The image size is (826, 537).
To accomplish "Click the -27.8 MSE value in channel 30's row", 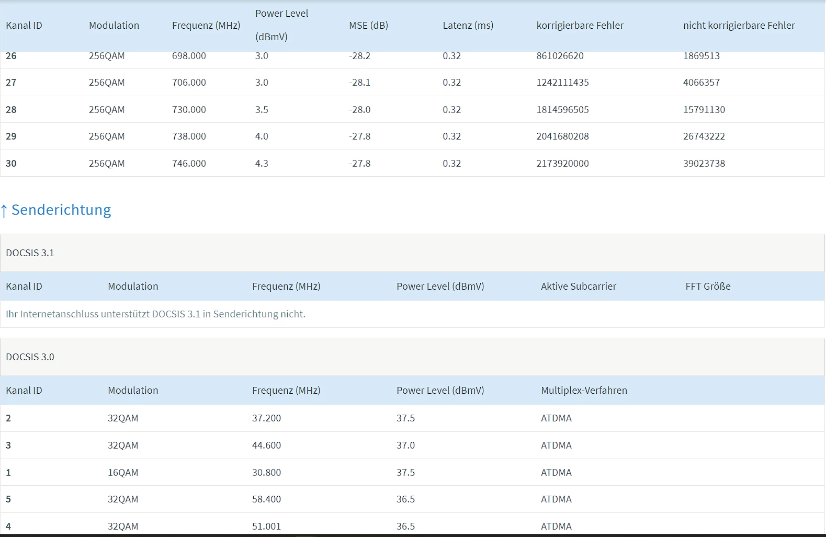I will pyautogui.click(x=360, y=164).
